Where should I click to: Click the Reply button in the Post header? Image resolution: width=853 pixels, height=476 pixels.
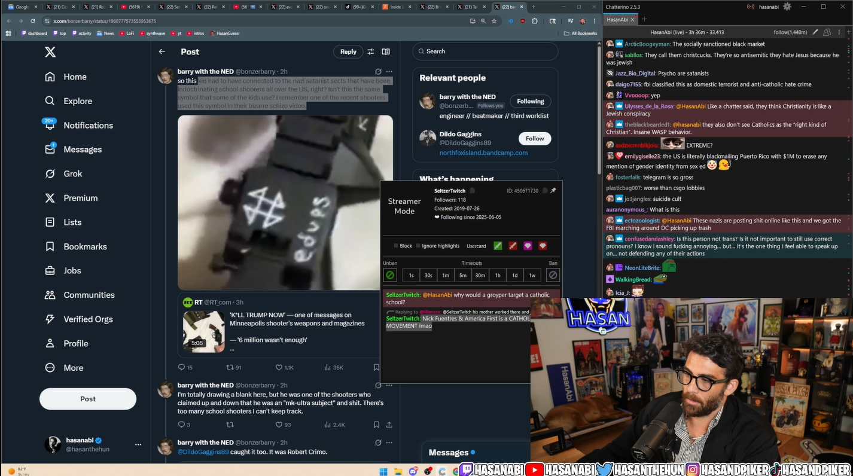point(348,51)
